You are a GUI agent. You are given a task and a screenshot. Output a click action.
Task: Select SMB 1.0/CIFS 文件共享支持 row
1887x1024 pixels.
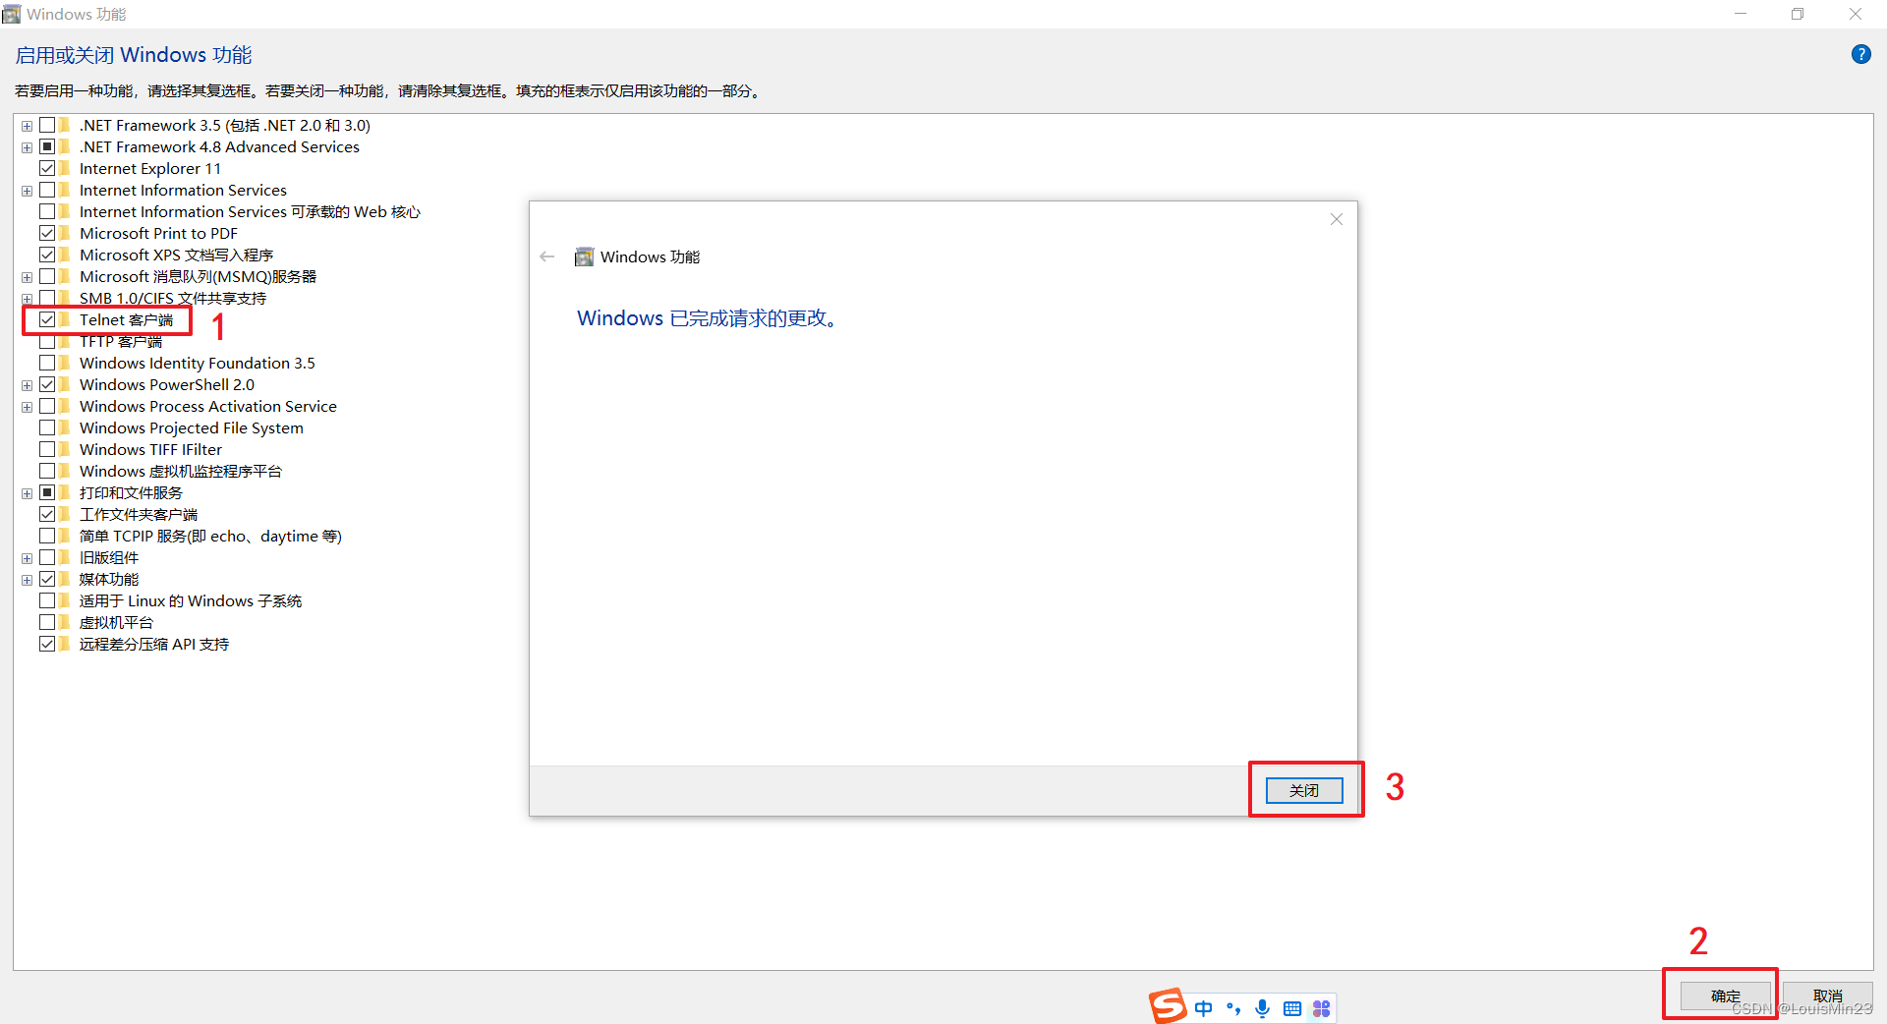pyautogui.click(x=173, y=298)
